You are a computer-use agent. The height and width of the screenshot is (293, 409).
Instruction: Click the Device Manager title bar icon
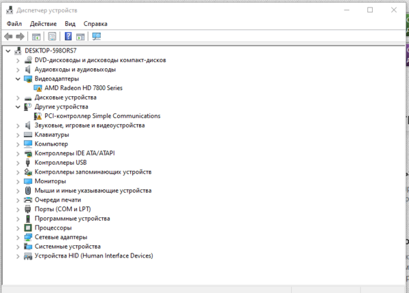coord(10,10)
